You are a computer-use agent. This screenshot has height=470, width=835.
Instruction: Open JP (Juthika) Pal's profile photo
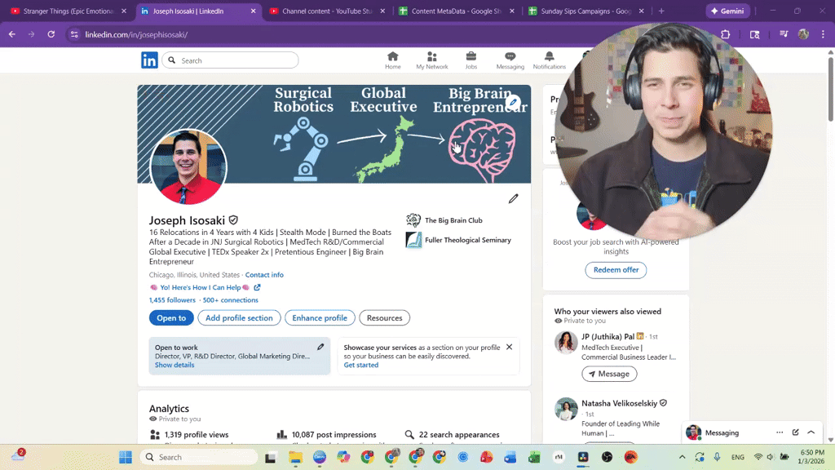(566, 343)
